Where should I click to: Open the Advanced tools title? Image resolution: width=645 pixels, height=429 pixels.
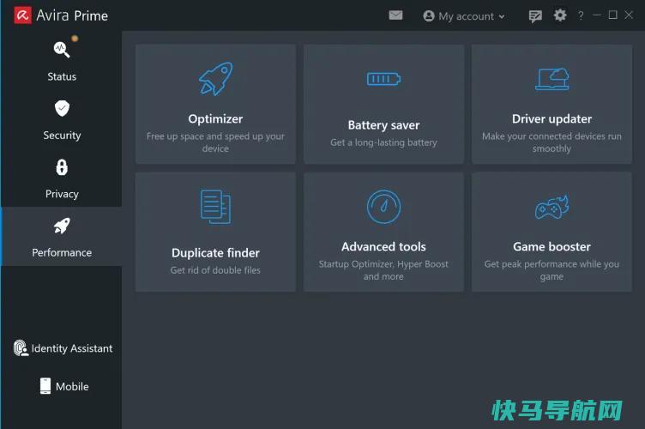coord(383,247)
